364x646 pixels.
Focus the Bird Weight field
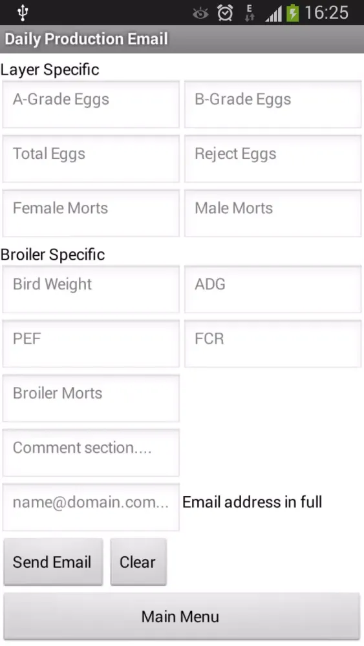pos(91,289)
